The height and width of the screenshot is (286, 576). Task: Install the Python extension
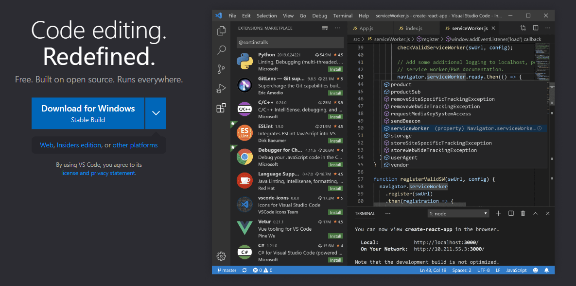[x=335, y=69]
